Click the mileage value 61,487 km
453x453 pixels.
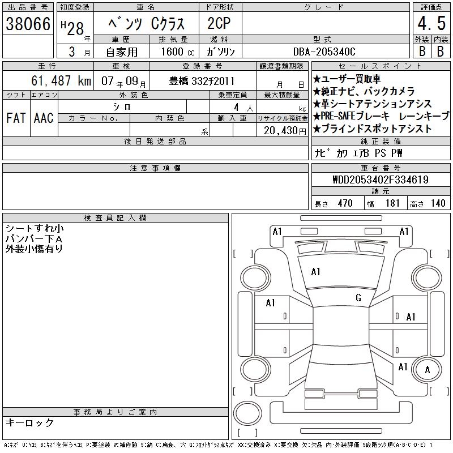coord(62,81)
